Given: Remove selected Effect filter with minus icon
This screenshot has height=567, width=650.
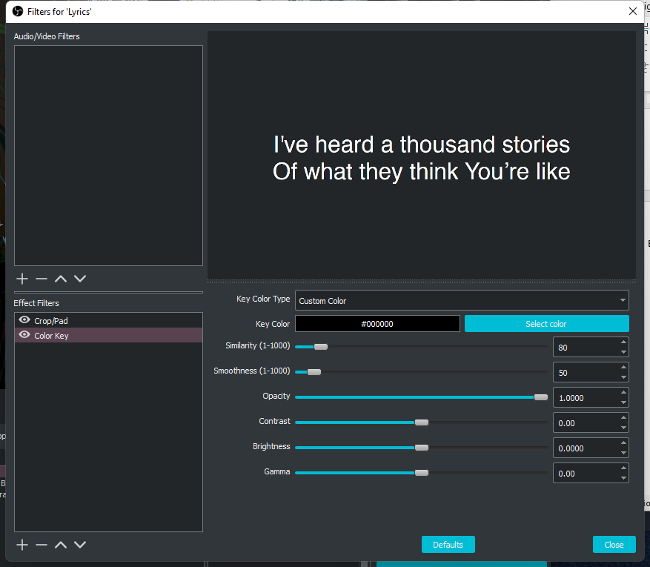Looking at the screenshot, I should [42, 545].
